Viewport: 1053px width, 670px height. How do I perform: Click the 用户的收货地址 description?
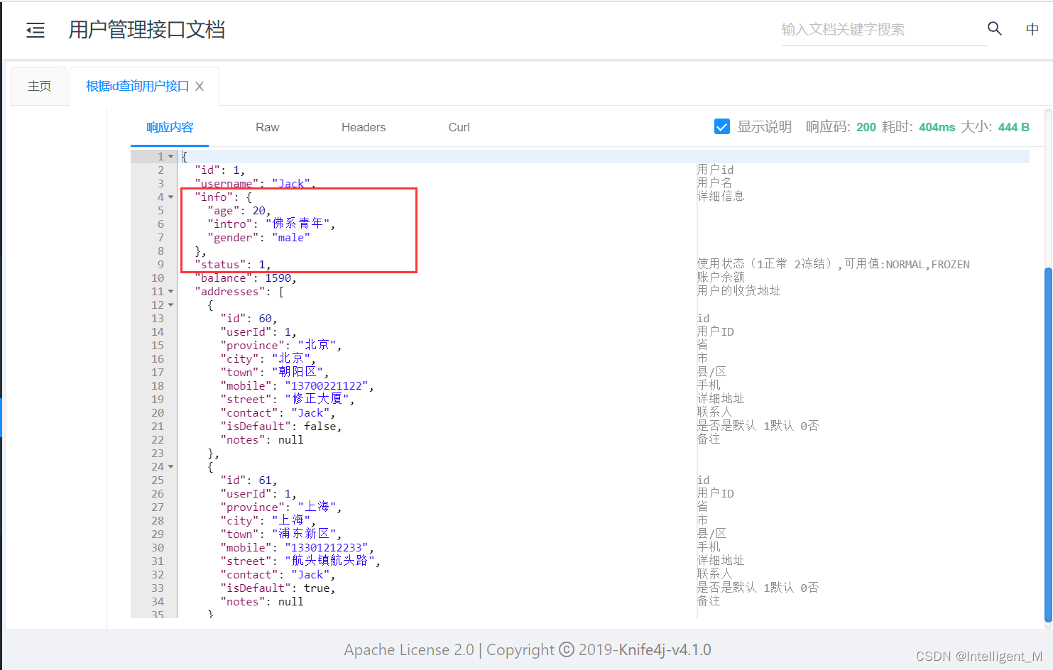coord(738,291)
